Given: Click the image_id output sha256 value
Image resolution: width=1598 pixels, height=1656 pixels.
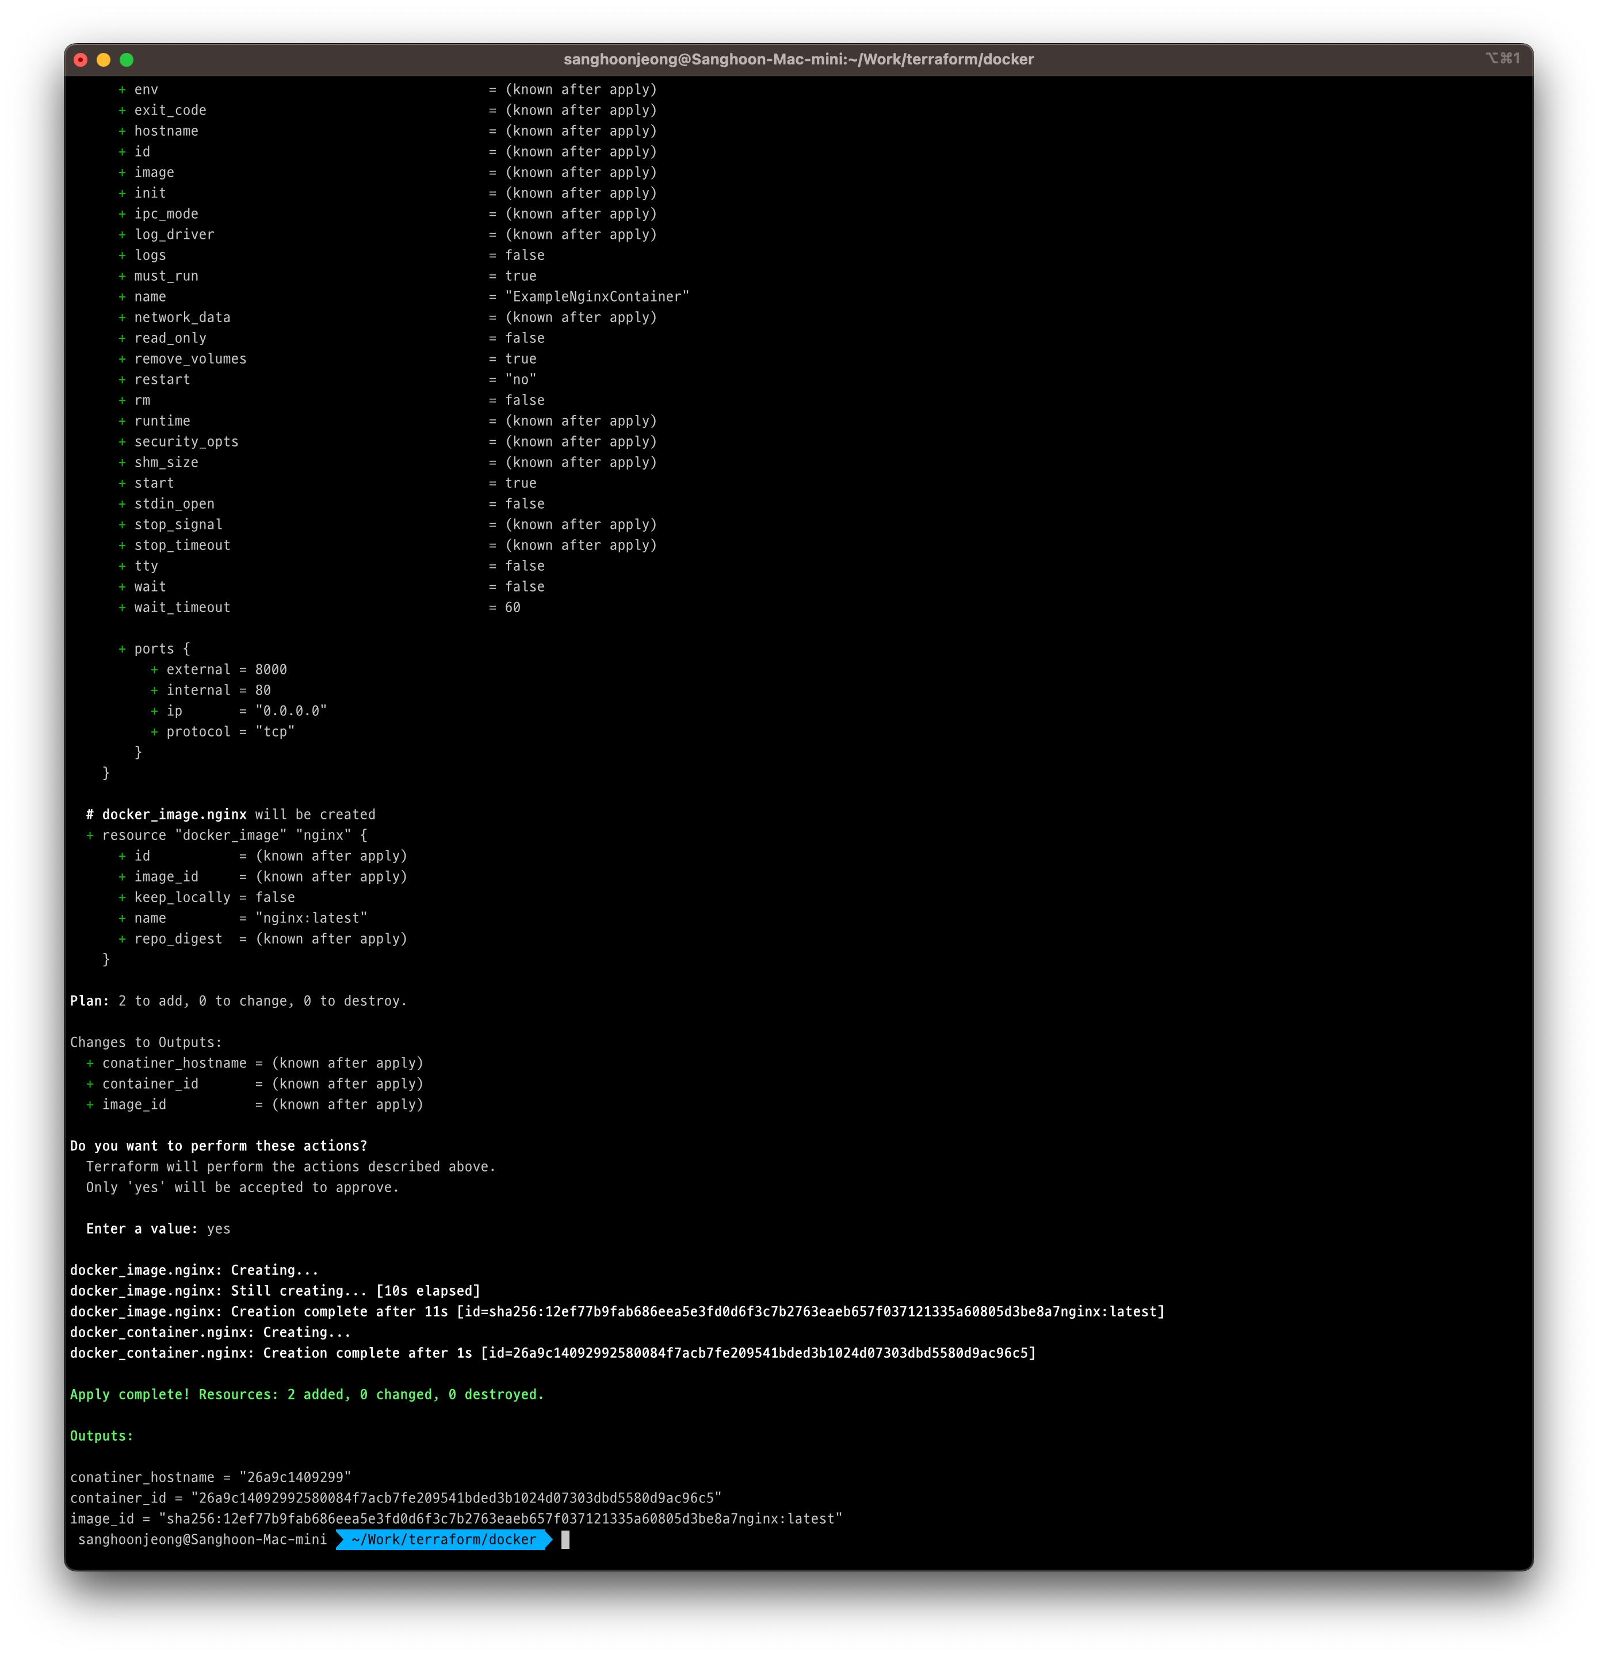Looking at the screenshot, I should (500, 1518).
